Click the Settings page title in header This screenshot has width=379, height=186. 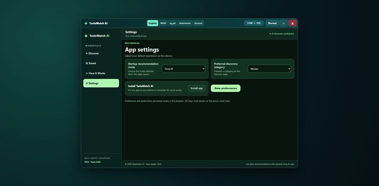(131, 32)
